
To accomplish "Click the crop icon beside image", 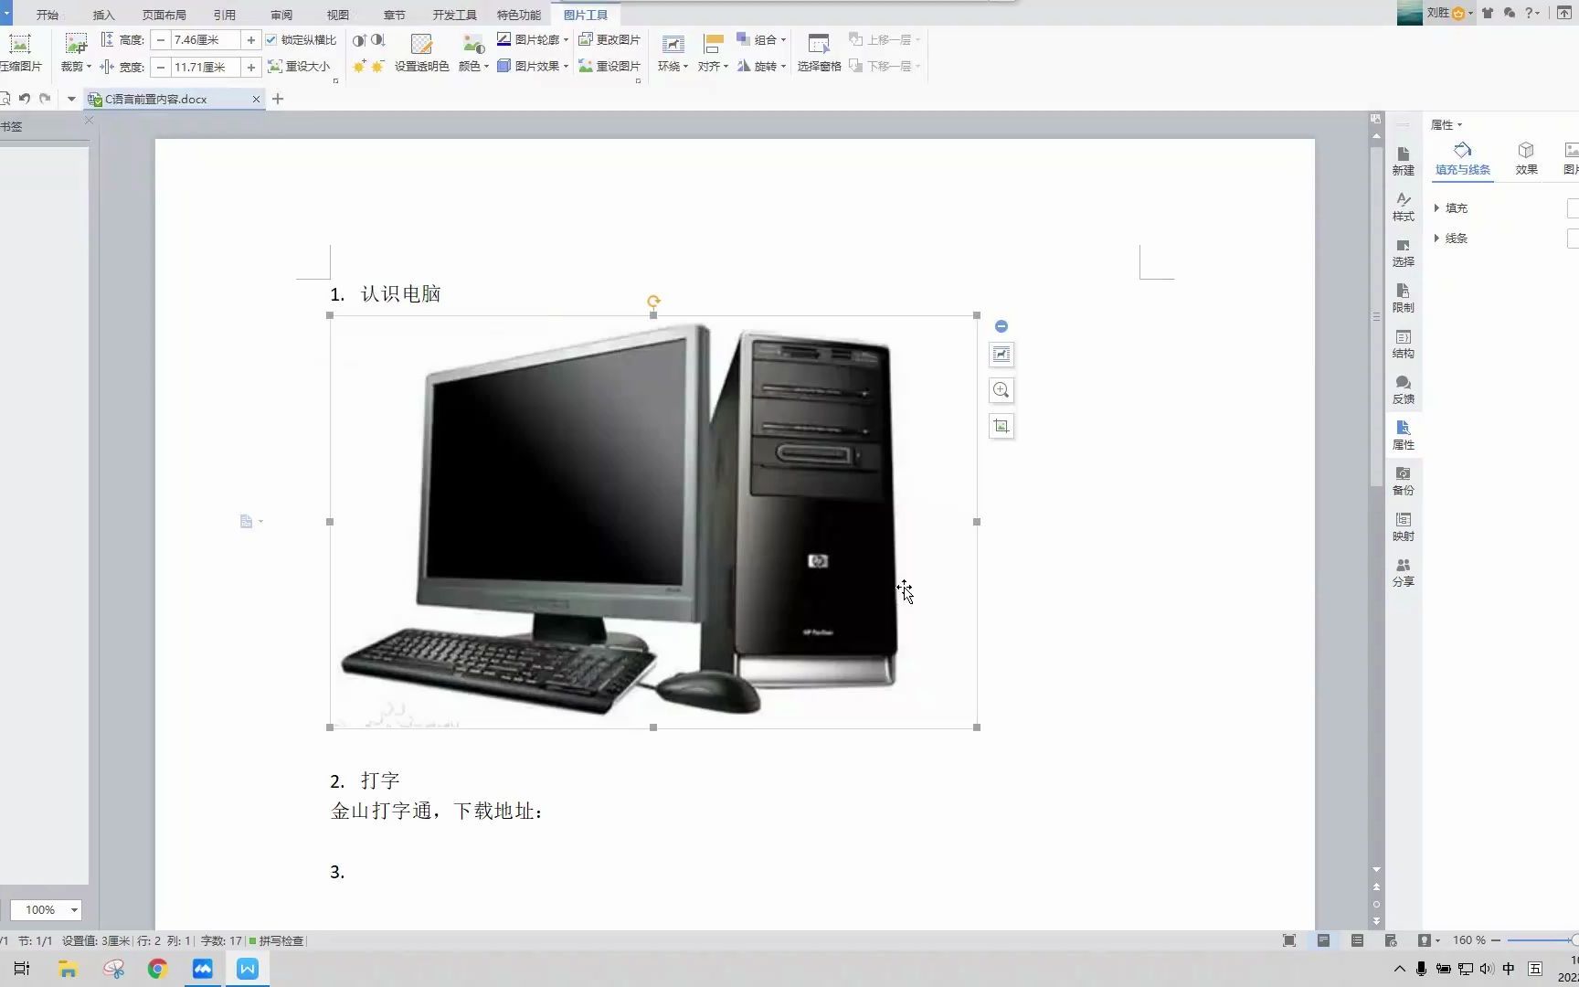I will click(1001, 426).
